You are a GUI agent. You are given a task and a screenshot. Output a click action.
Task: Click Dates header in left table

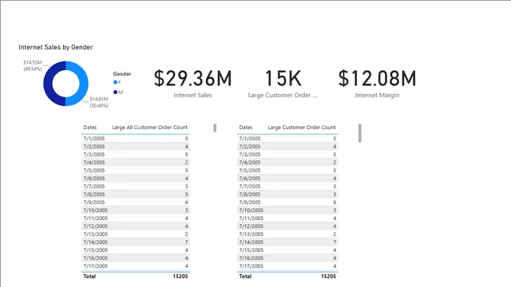pos(90,128)
